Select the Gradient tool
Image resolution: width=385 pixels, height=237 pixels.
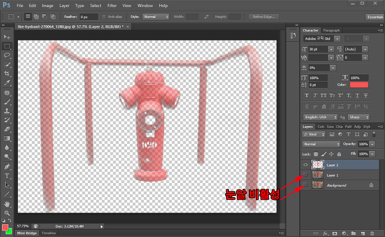tap(6, 139)
